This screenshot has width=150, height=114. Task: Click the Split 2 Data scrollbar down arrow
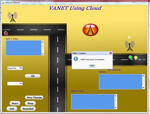tap(116, 108)
